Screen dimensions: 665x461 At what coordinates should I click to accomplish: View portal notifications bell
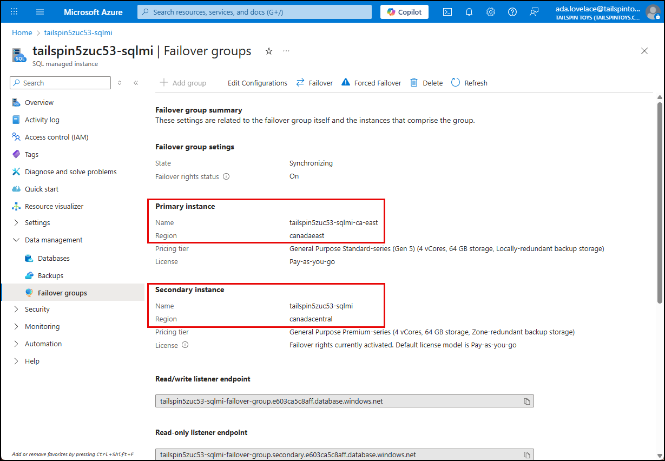(469, 11)
